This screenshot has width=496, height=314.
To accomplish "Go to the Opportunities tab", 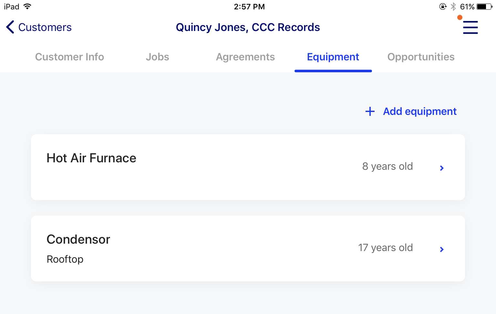I will (421, 57).
